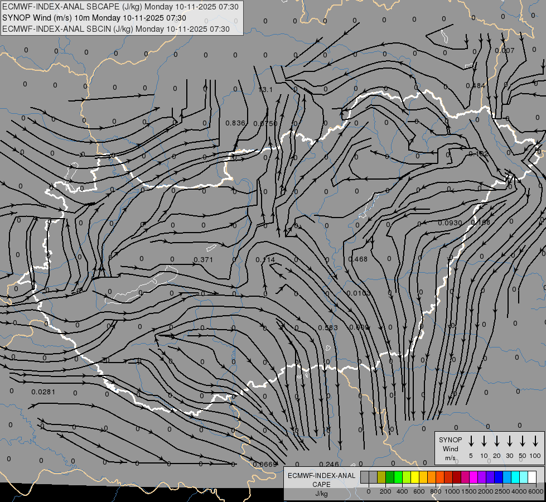Click the ECMWF-INDEX-ANAL SBCIN title line
The width and height of the screenshot is (546, 502).
click(x=116, y=29)
